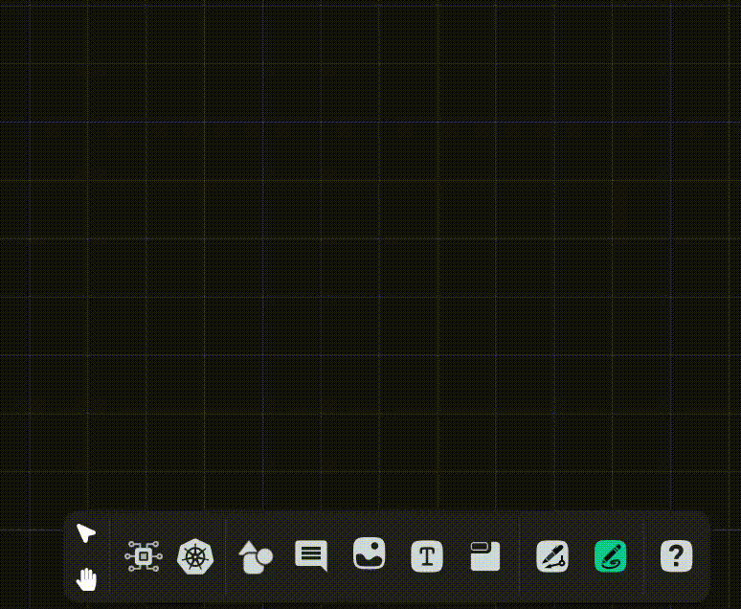741x609 pixels.
Task: Select the pen path drawing tool
Action: pos(552,556)
